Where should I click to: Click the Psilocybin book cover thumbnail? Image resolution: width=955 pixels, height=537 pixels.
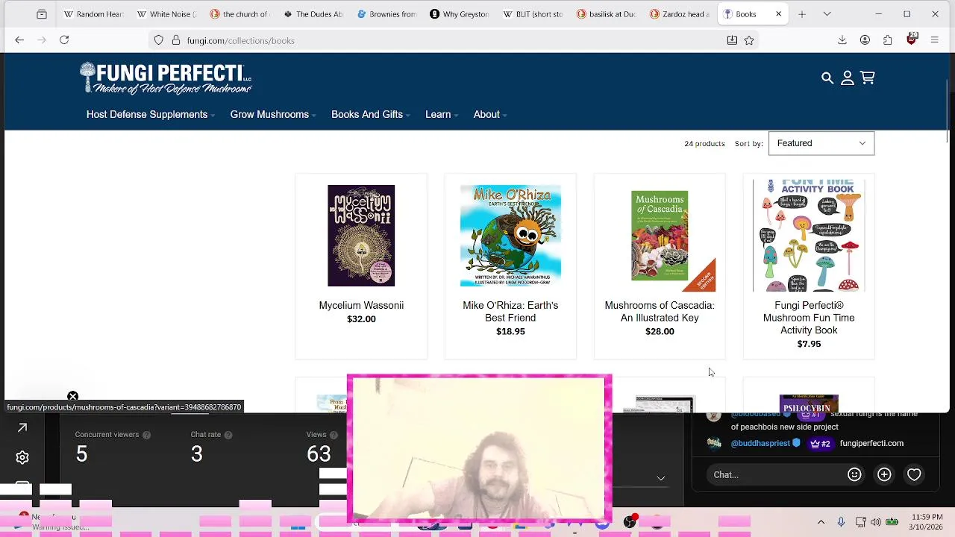point(809,403)
